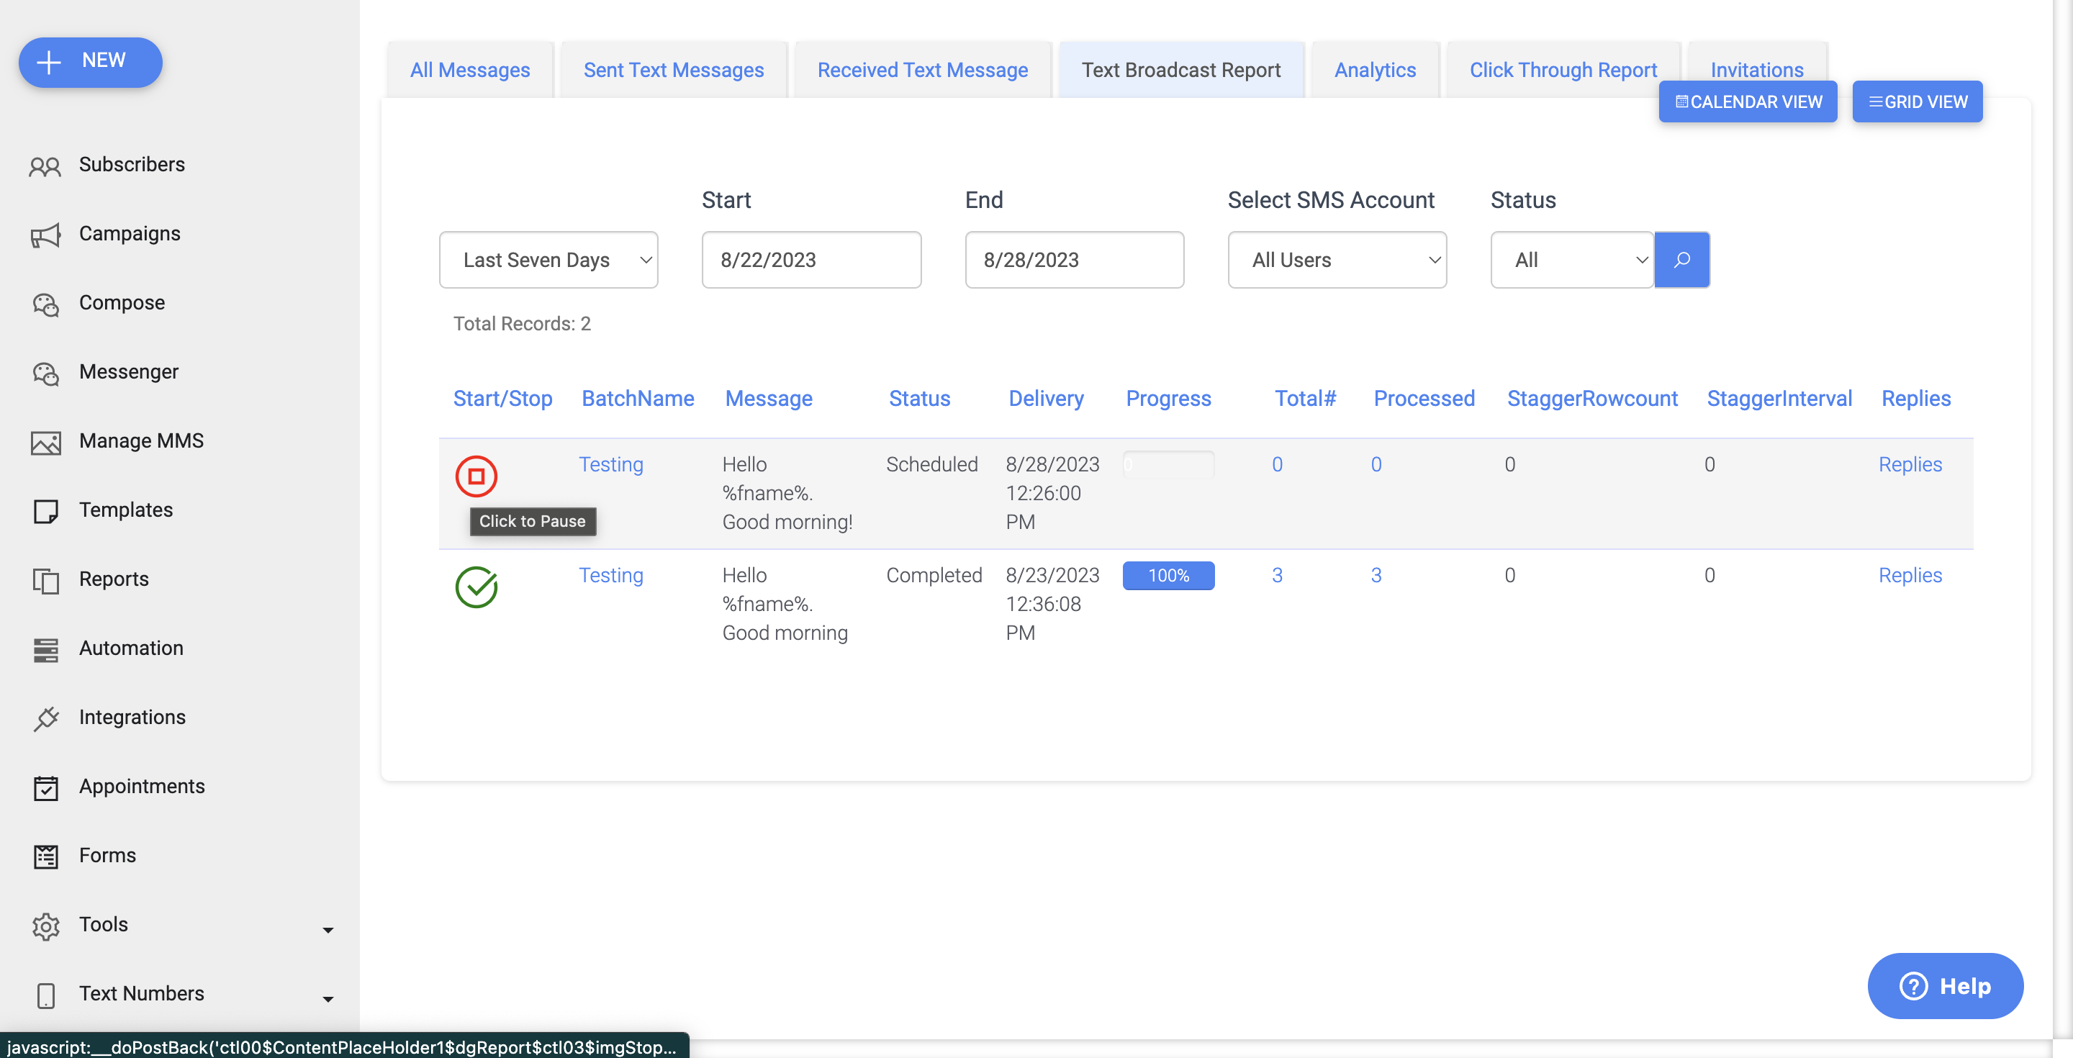Click the Automation icon
Viewport: 2073px width, 1058px height.
[x=46, y=649]
